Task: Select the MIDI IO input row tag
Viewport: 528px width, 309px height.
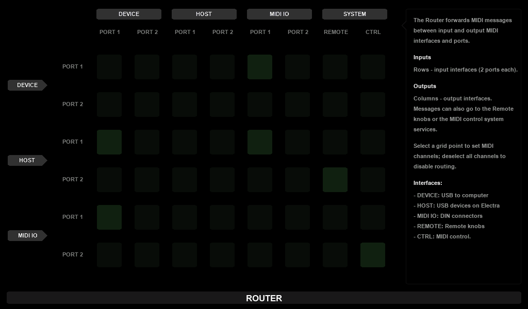Action: click(27, 236)
